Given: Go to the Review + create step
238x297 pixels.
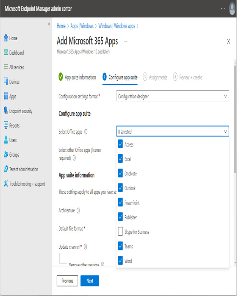Looking at the screenshot, I should 188,77.
